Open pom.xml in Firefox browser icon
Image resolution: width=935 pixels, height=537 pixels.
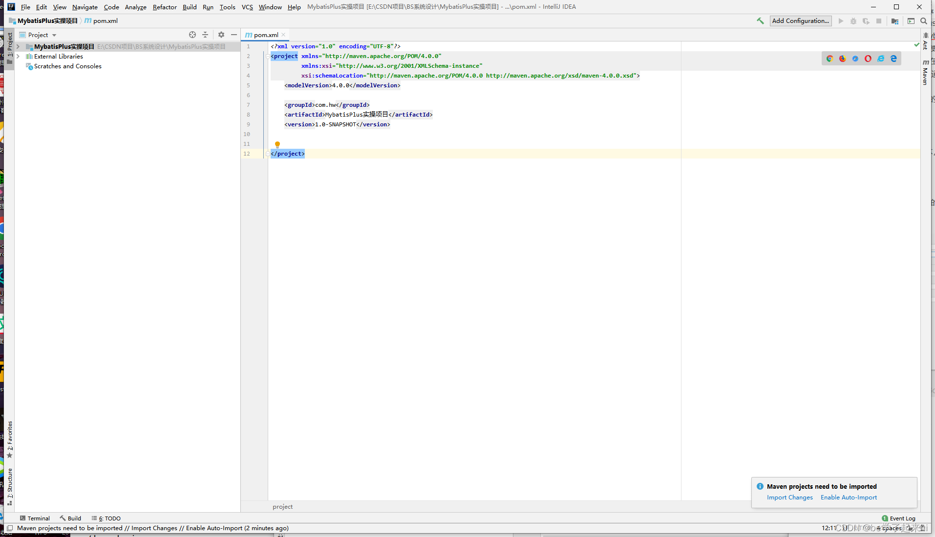pos(843,59)
